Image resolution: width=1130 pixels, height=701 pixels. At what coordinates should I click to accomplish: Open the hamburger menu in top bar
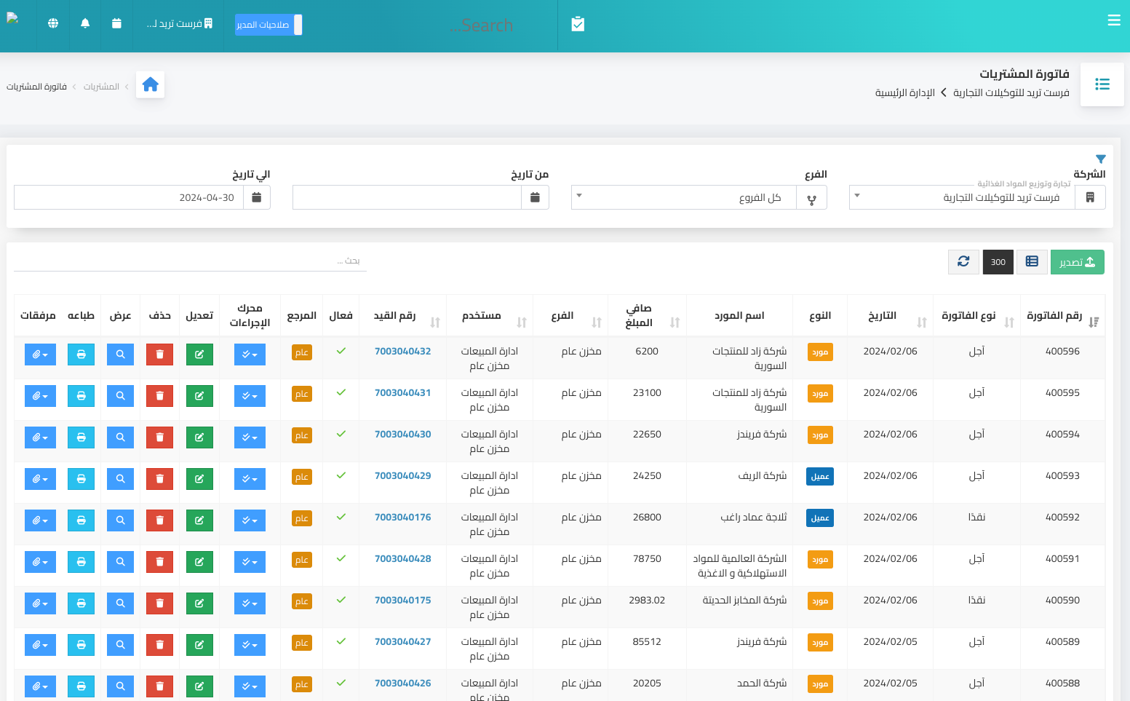coord(1114,20)
